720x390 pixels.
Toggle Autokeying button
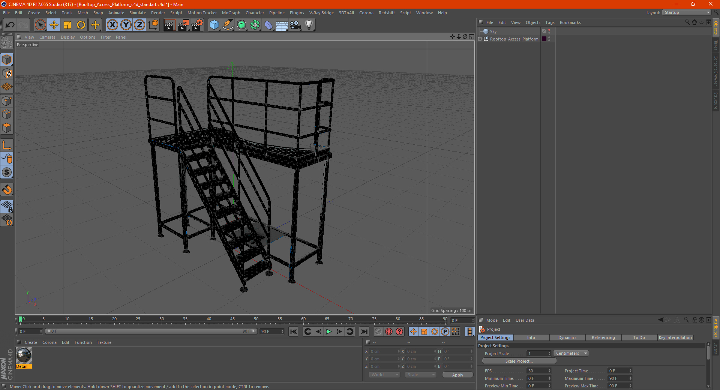(x=389, y=331)
